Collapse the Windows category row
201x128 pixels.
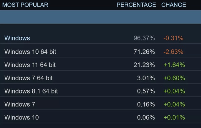[17, 38]
